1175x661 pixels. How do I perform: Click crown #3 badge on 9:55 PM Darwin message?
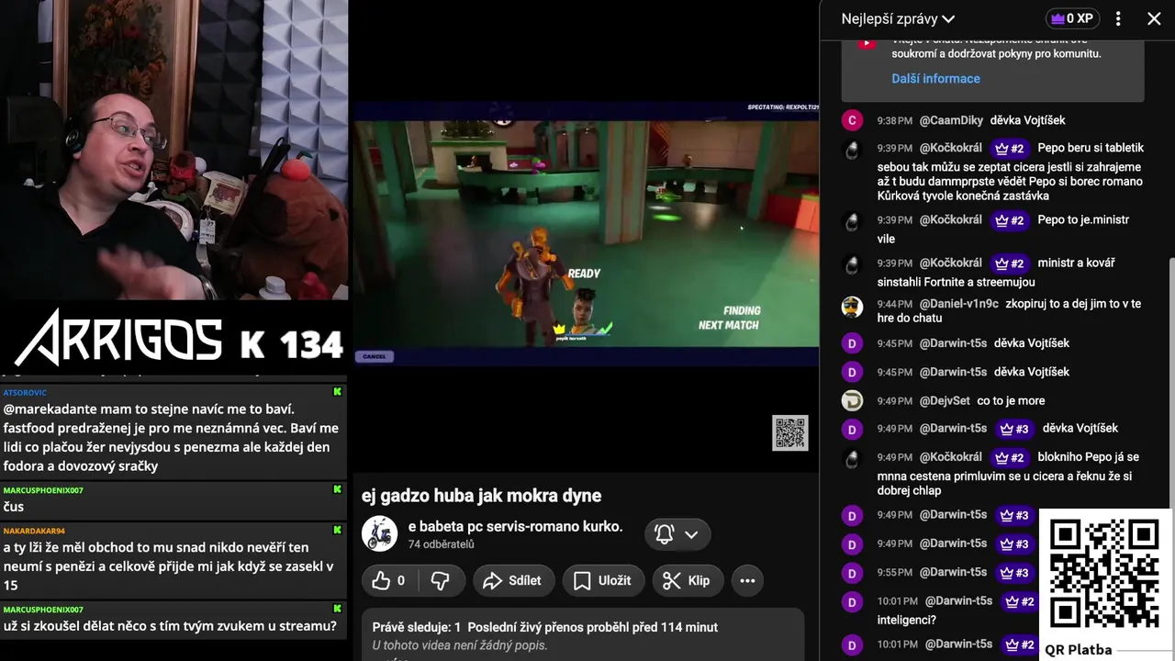coord(1014,573)
